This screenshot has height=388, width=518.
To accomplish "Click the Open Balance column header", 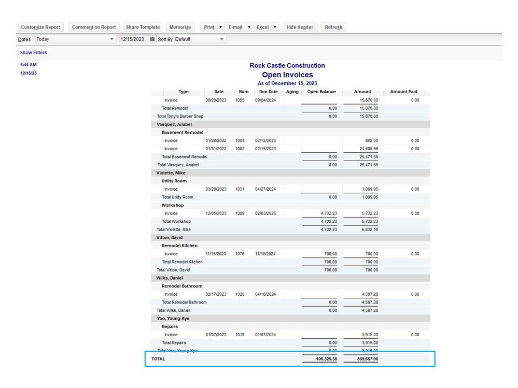I will [321, 92].
